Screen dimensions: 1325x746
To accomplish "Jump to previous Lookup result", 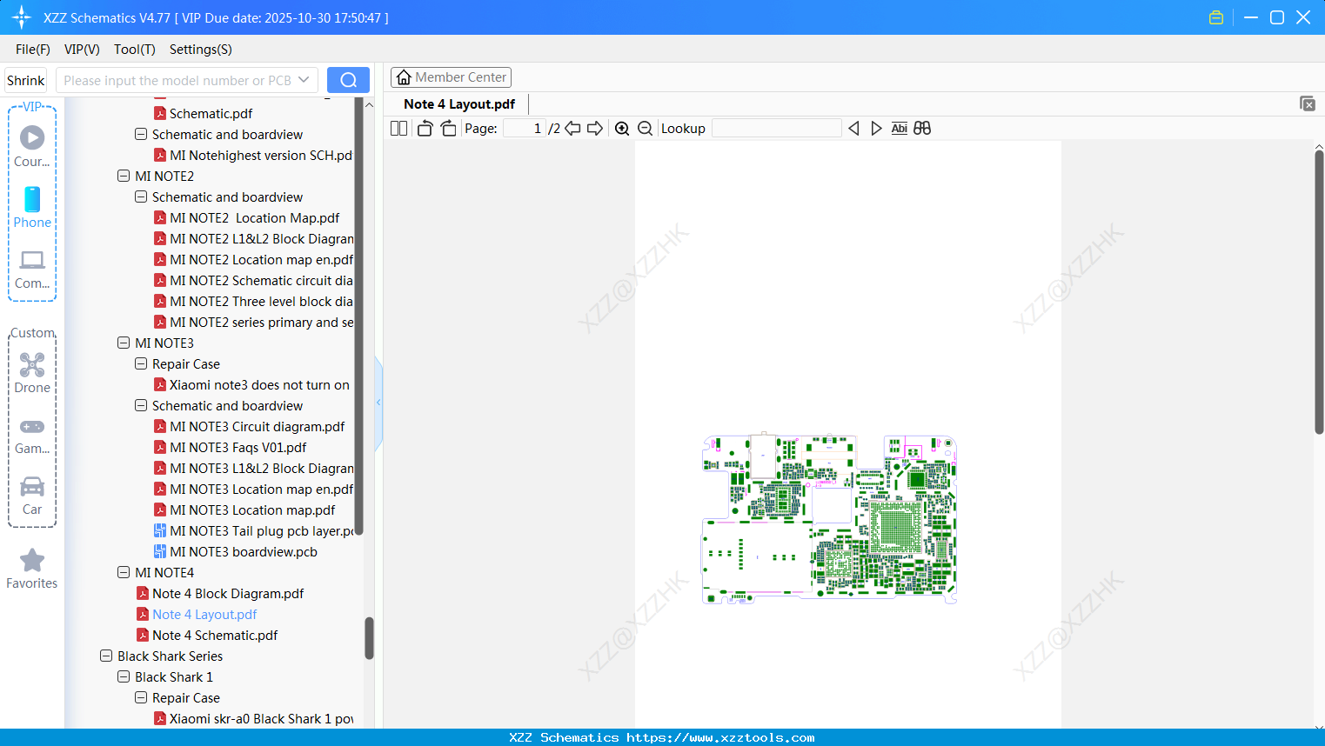I will [x=853, y=129].
